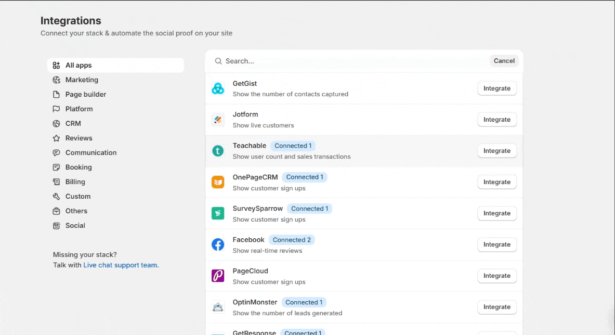Open the Billing category
Image resolution: width=615 pixels, height=335 pixels.
pos(116,182)
